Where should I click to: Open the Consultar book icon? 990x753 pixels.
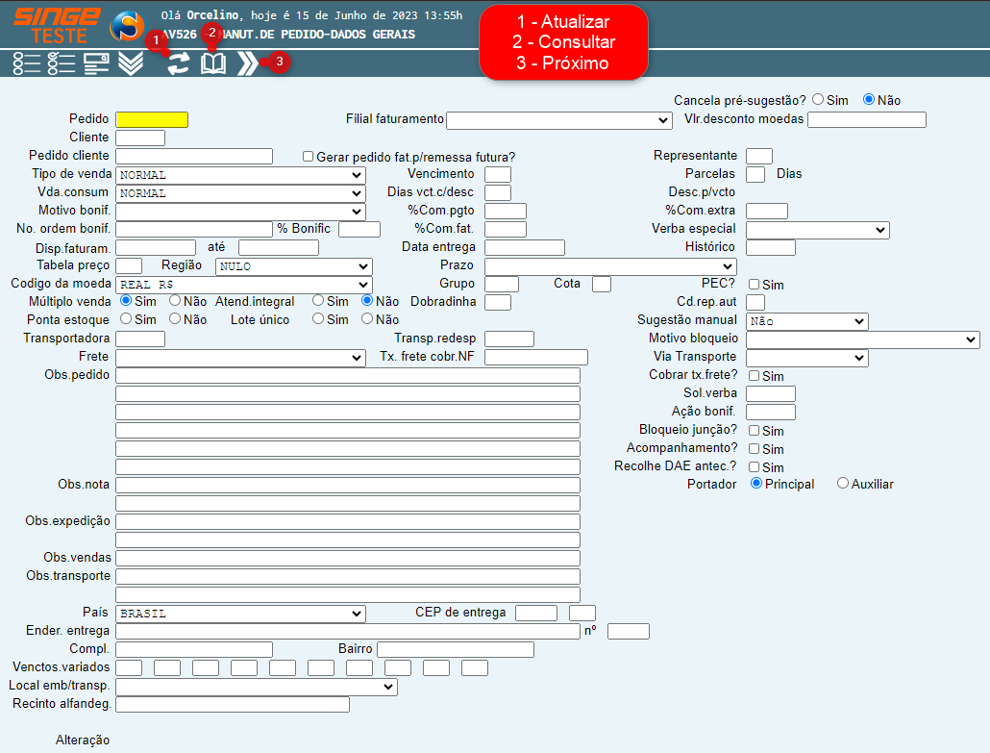(213, 63)
